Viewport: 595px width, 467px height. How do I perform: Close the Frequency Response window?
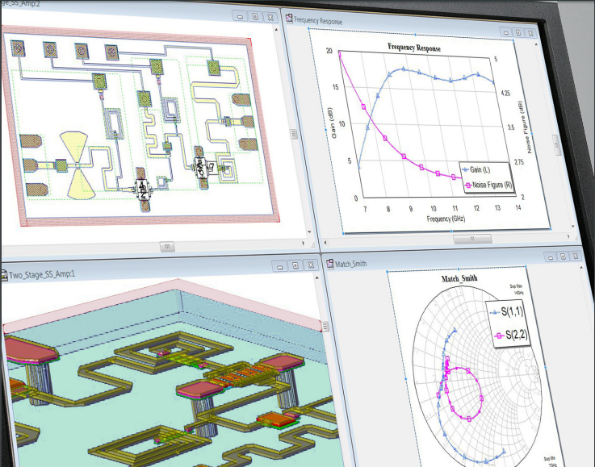[531, 33]
